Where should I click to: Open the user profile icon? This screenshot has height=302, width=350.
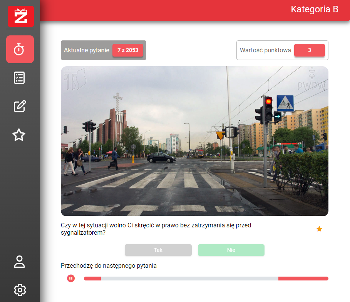(x=19, y=261)
